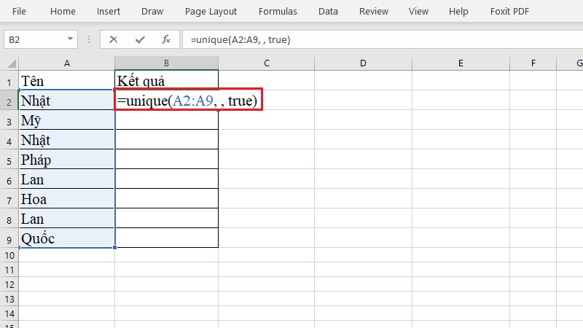This screenshot has width=583, height=328.
Task: Click cell A8 containing Lan
Action: (66, 219)
